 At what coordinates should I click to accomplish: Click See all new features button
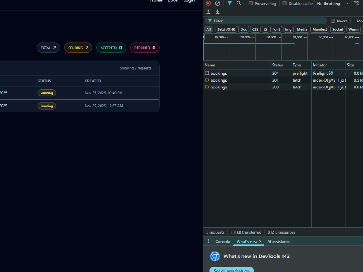coord(232,270)
